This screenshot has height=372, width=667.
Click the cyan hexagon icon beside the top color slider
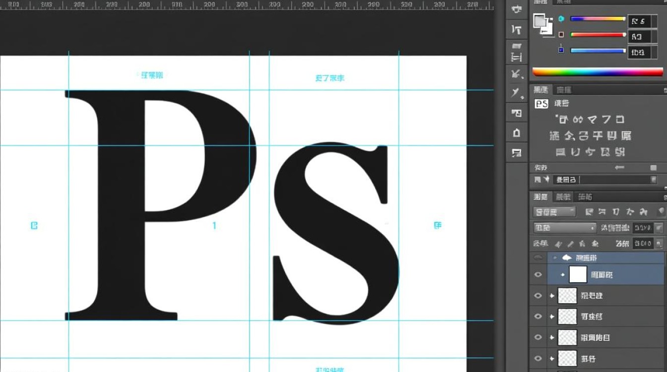561,19
